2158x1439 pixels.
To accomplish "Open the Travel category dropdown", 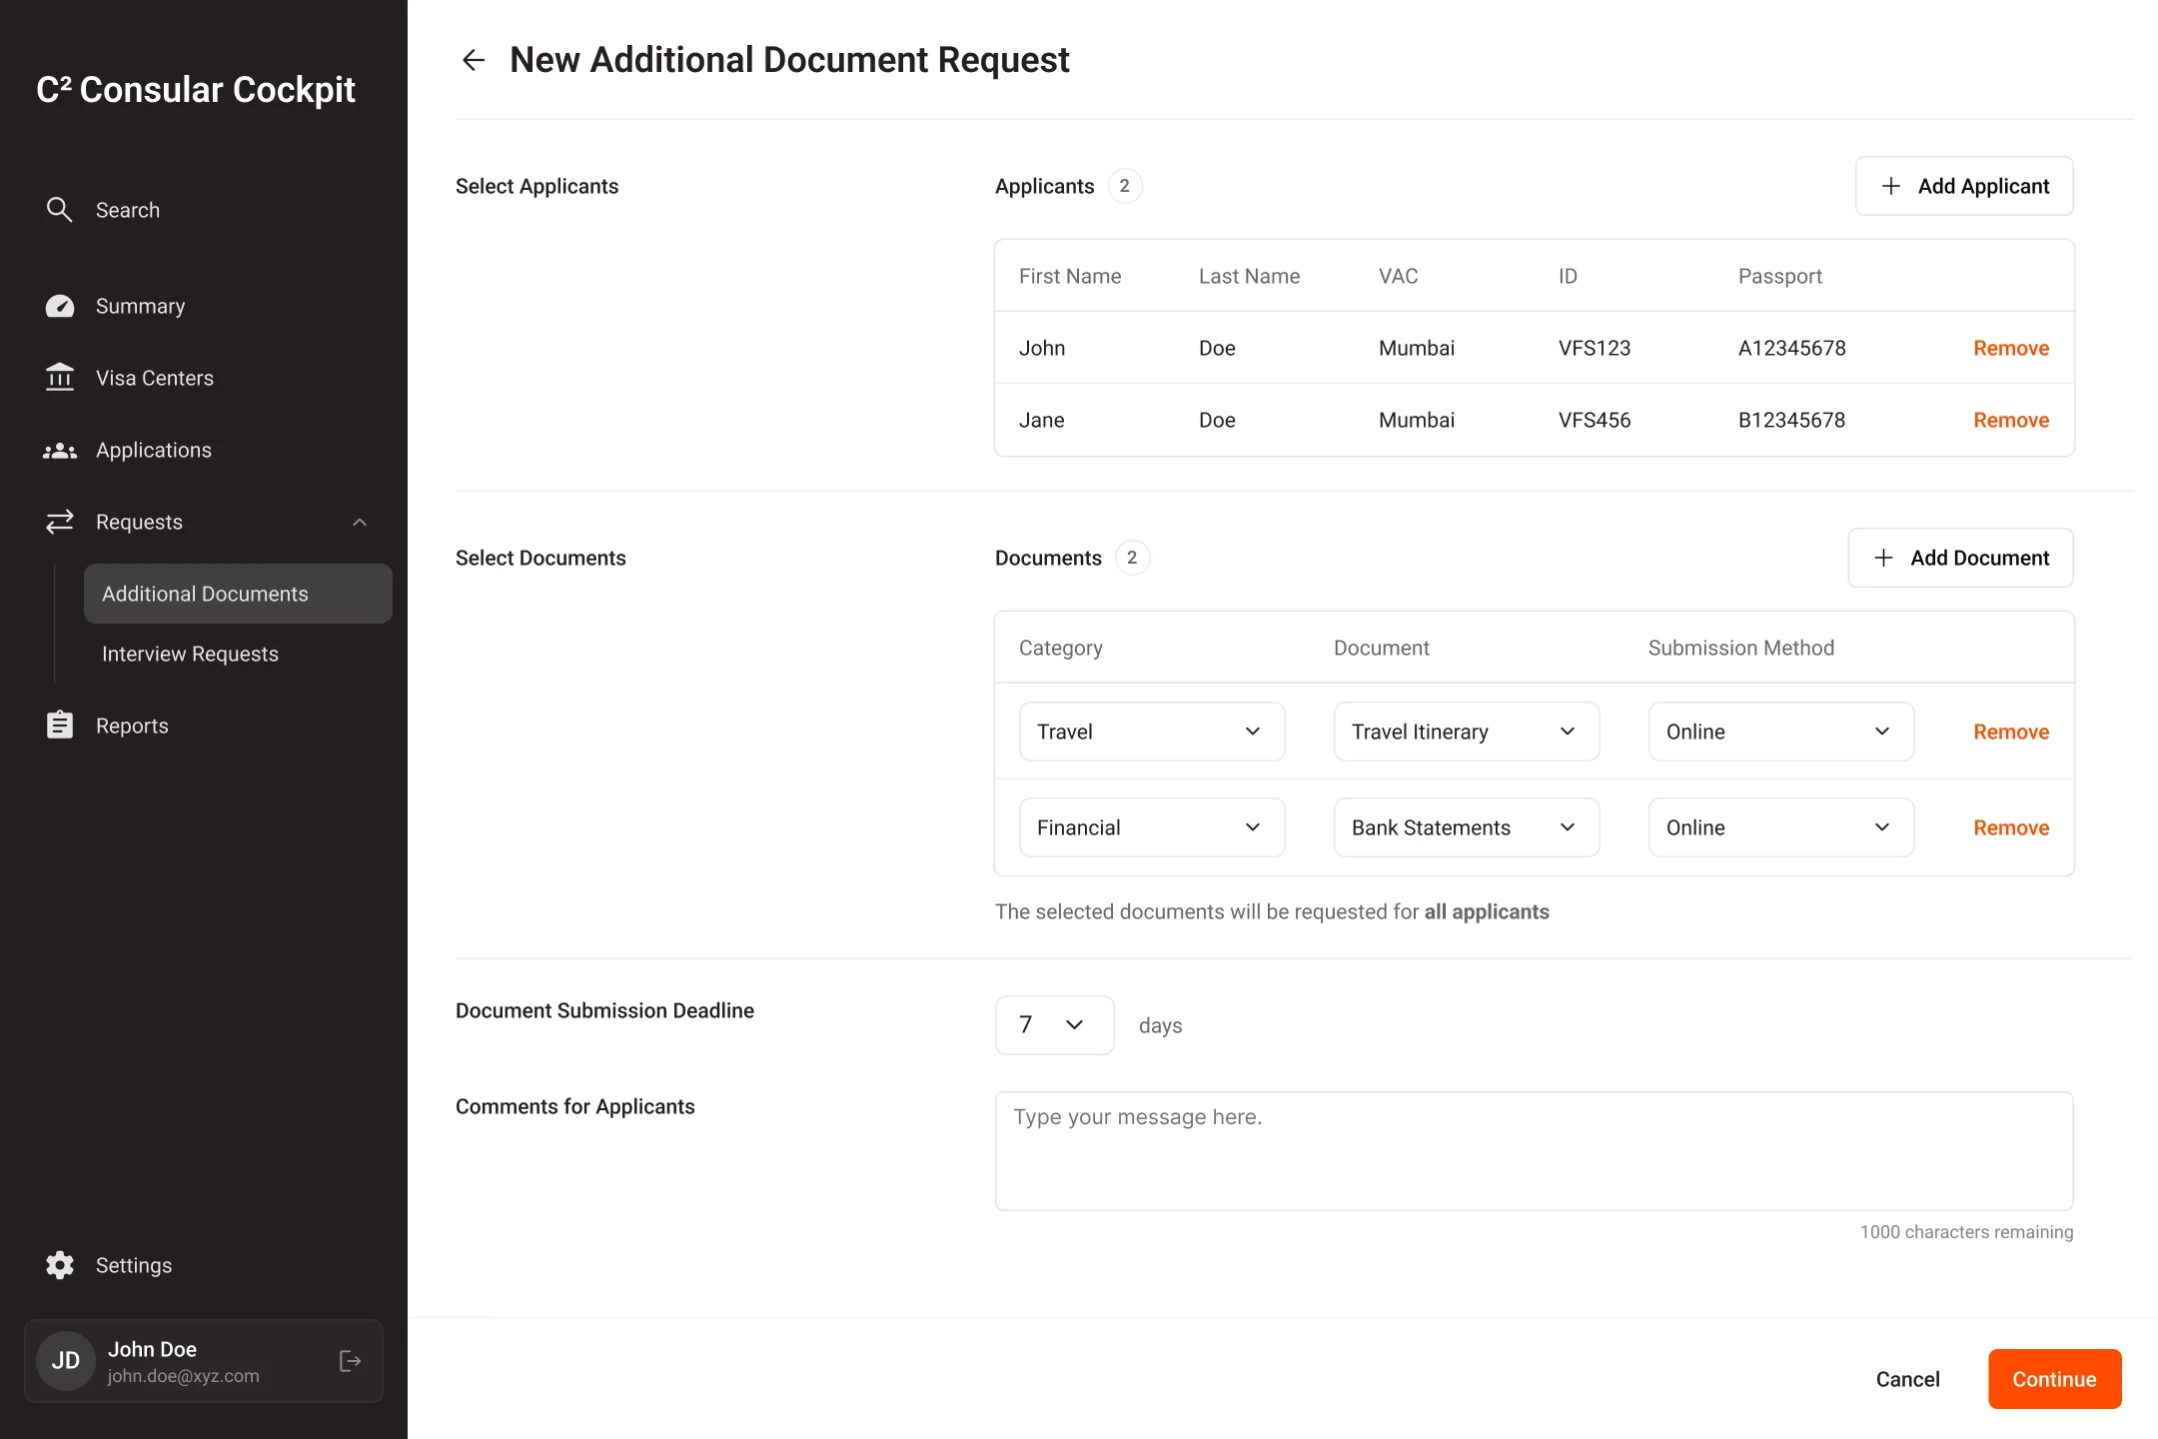I will click(1152, 731).
